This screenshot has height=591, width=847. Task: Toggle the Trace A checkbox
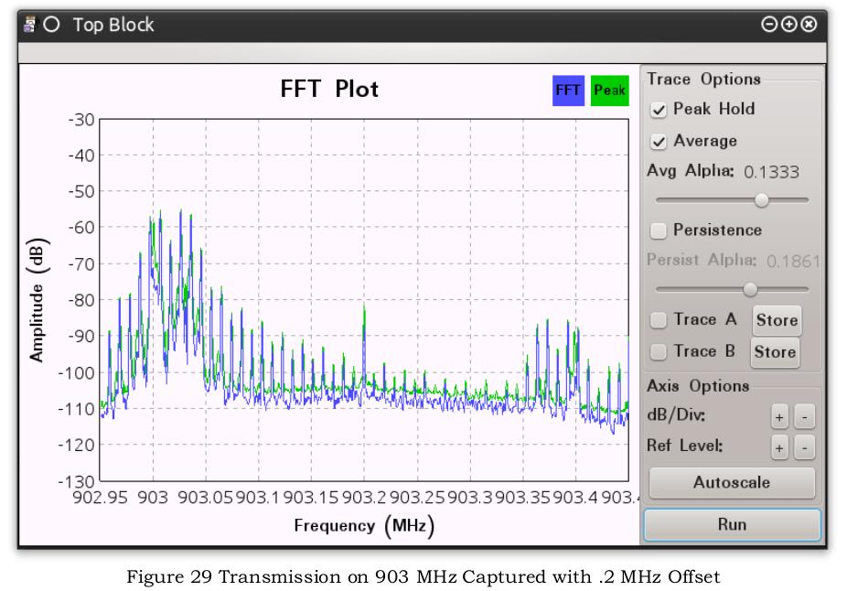658,320
